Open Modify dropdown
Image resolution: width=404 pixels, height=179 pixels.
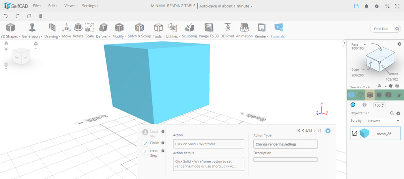click(x=119, y=30)
